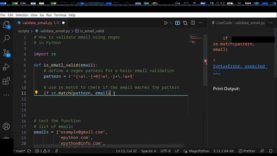Click line number 12 in gutter
Screen dimensions: 277x156
click(24, 99)
